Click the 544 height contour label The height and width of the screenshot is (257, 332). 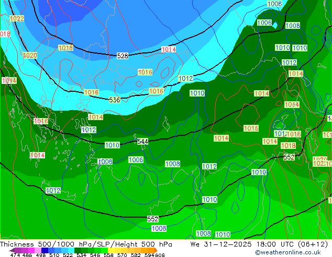tap(142, 142)
